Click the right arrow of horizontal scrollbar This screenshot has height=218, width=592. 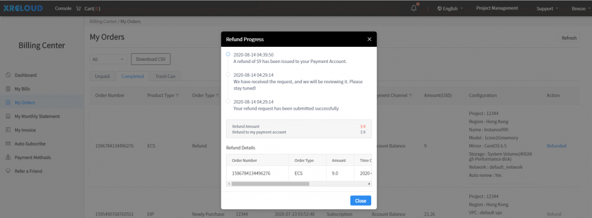[369, 184]
